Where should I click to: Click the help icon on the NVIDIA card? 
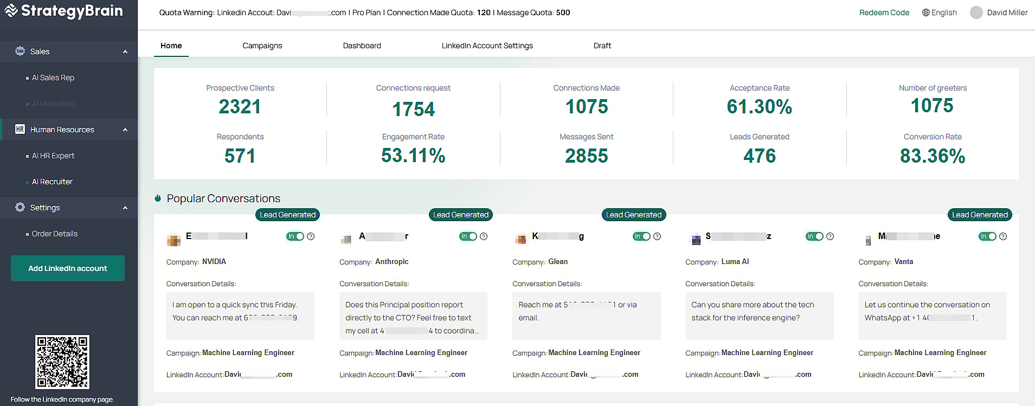(x=311, y=236)
